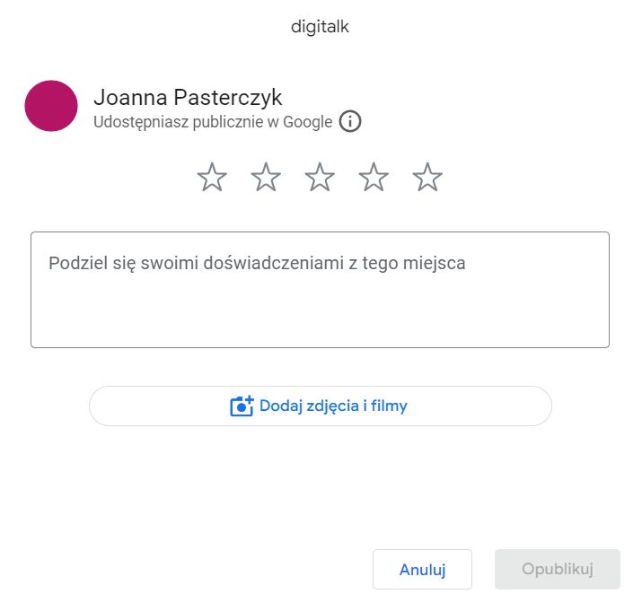The height and width of the screenshot is (594, 642).
Task: Rate with the first star
Action: (x=212, y=178)
